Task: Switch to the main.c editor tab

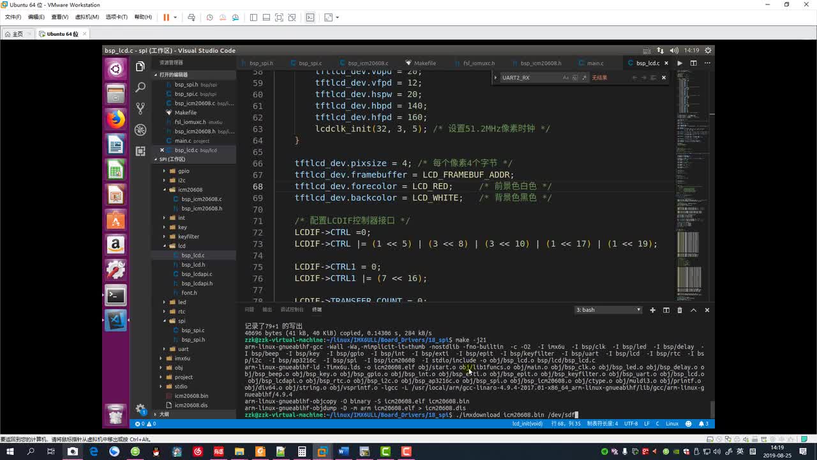Action: [595, 63]
